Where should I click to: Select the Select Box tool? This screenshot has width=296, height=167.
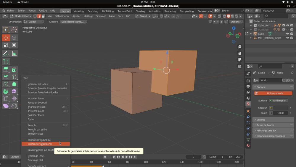(6, 30)
